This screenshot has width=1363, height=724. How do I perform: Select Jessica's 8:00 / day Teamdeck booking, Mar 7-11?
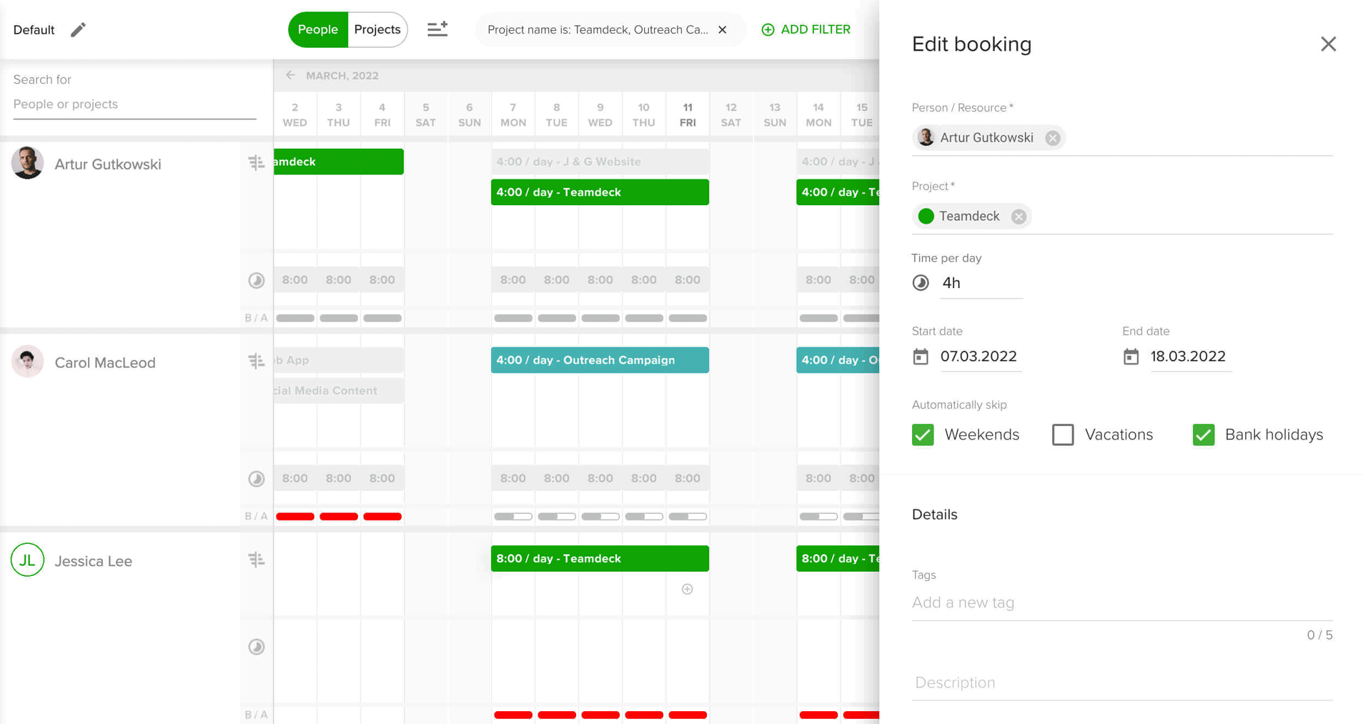600,558
